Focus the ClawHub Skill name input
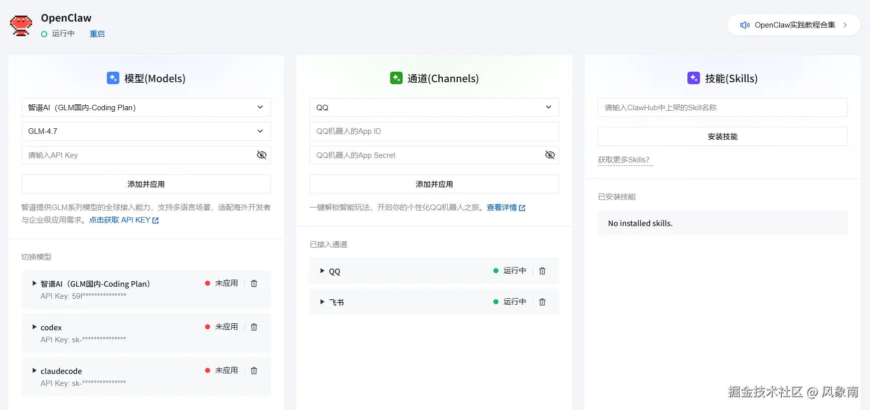The width and height of the screenshot is (870, 410). click(x=723, y=107)
